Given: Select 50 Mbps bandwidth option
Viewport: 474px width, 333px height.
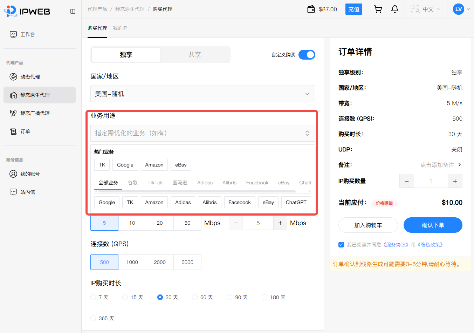Looking at the screenshot, I should tap(187, 223).
